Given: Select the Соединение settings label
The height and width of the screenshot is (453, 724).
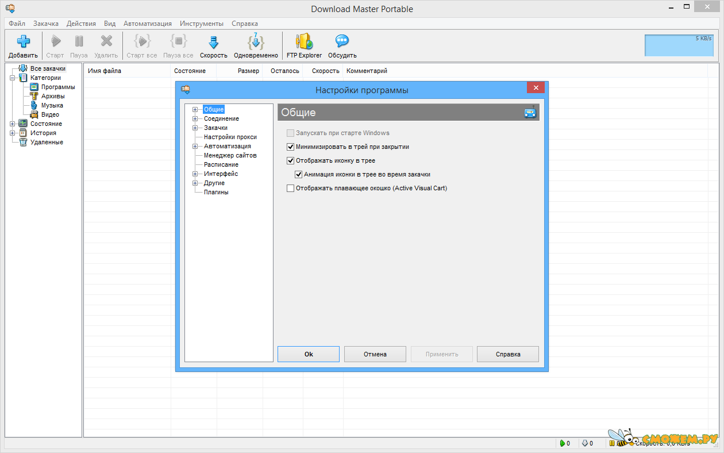Looking at the screenshot, I should [221, 119].
